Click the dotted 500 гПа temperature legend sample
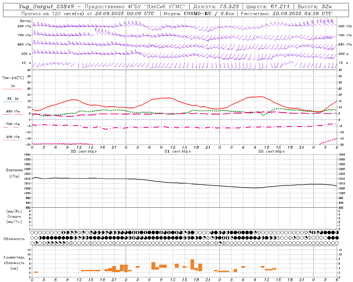 [x=12, y=140]
